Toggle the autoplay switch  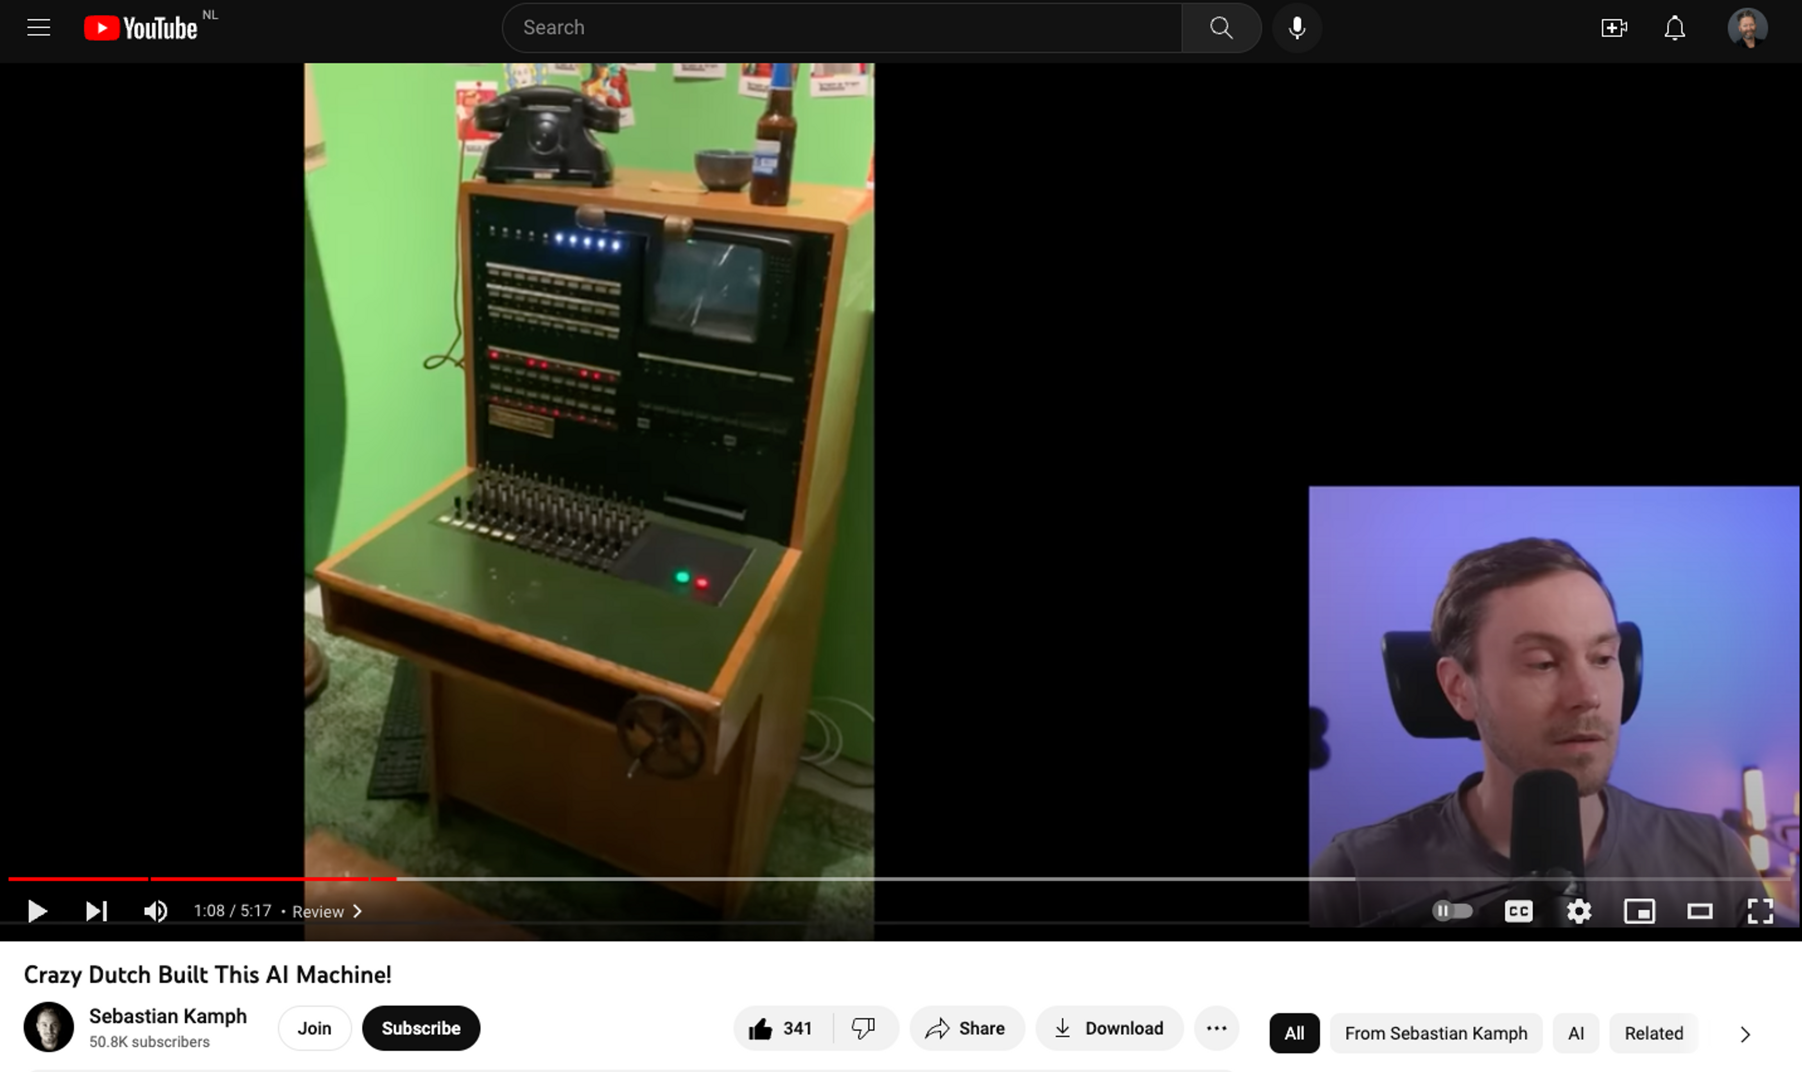pyautogui.click(x=1452, y=911)
